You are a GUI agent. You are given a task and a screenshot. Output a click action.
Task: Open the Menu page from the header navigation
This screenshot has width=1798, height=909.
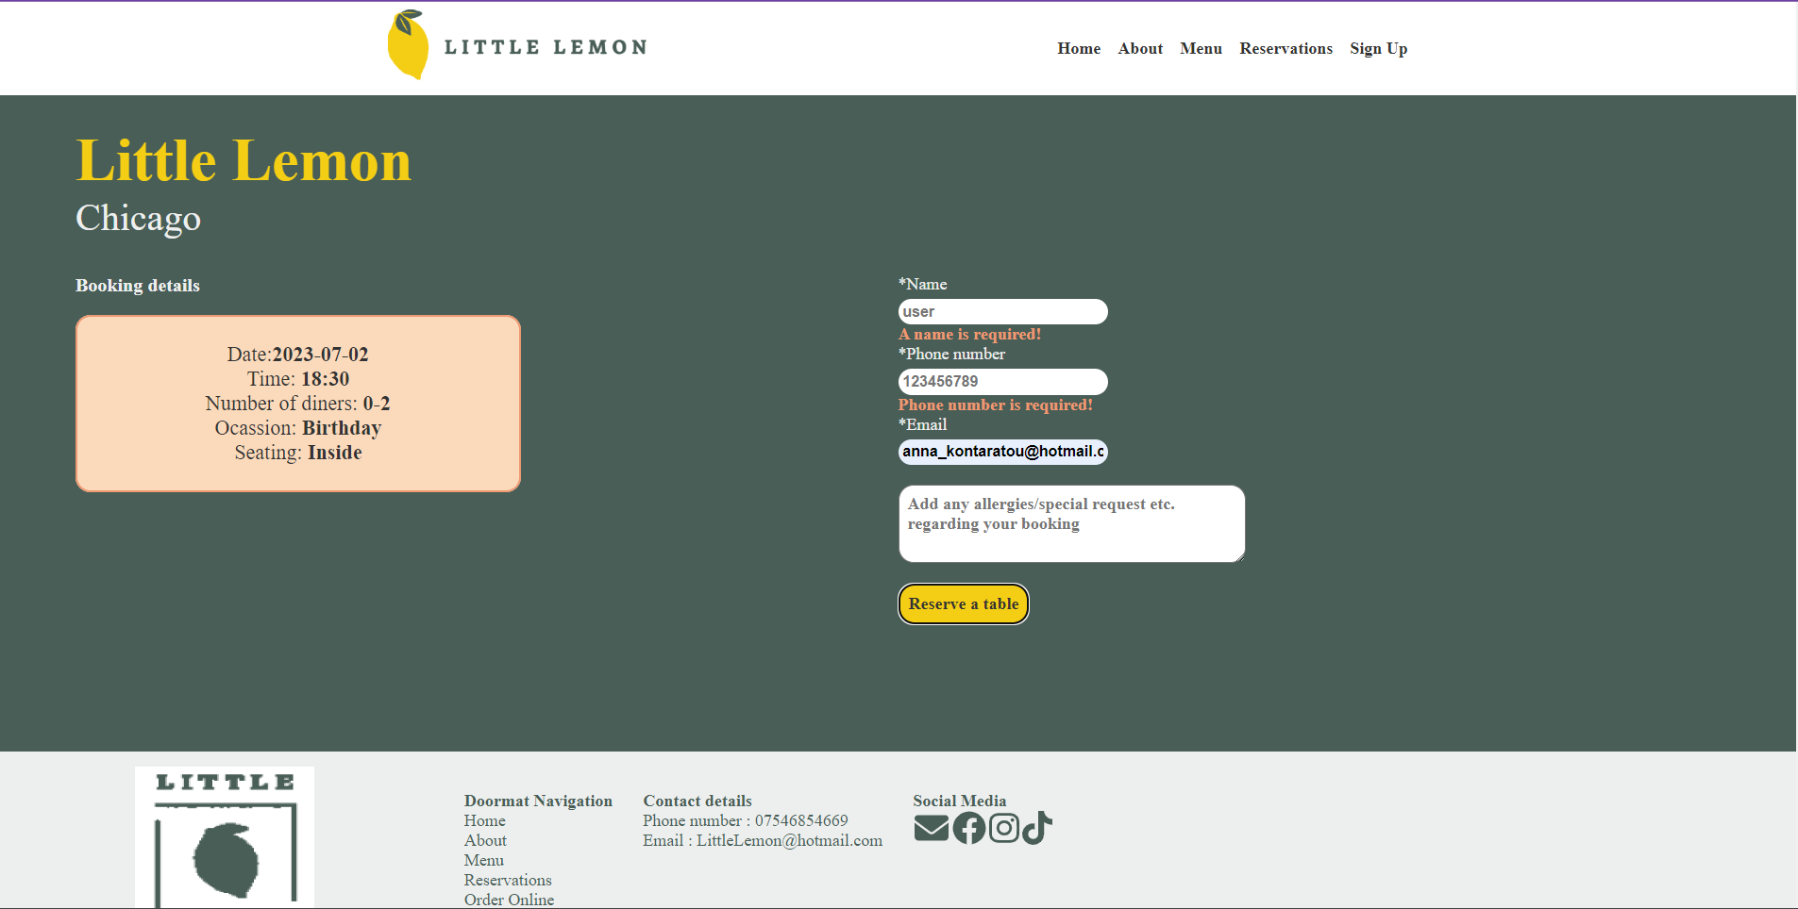(1201, 48)
